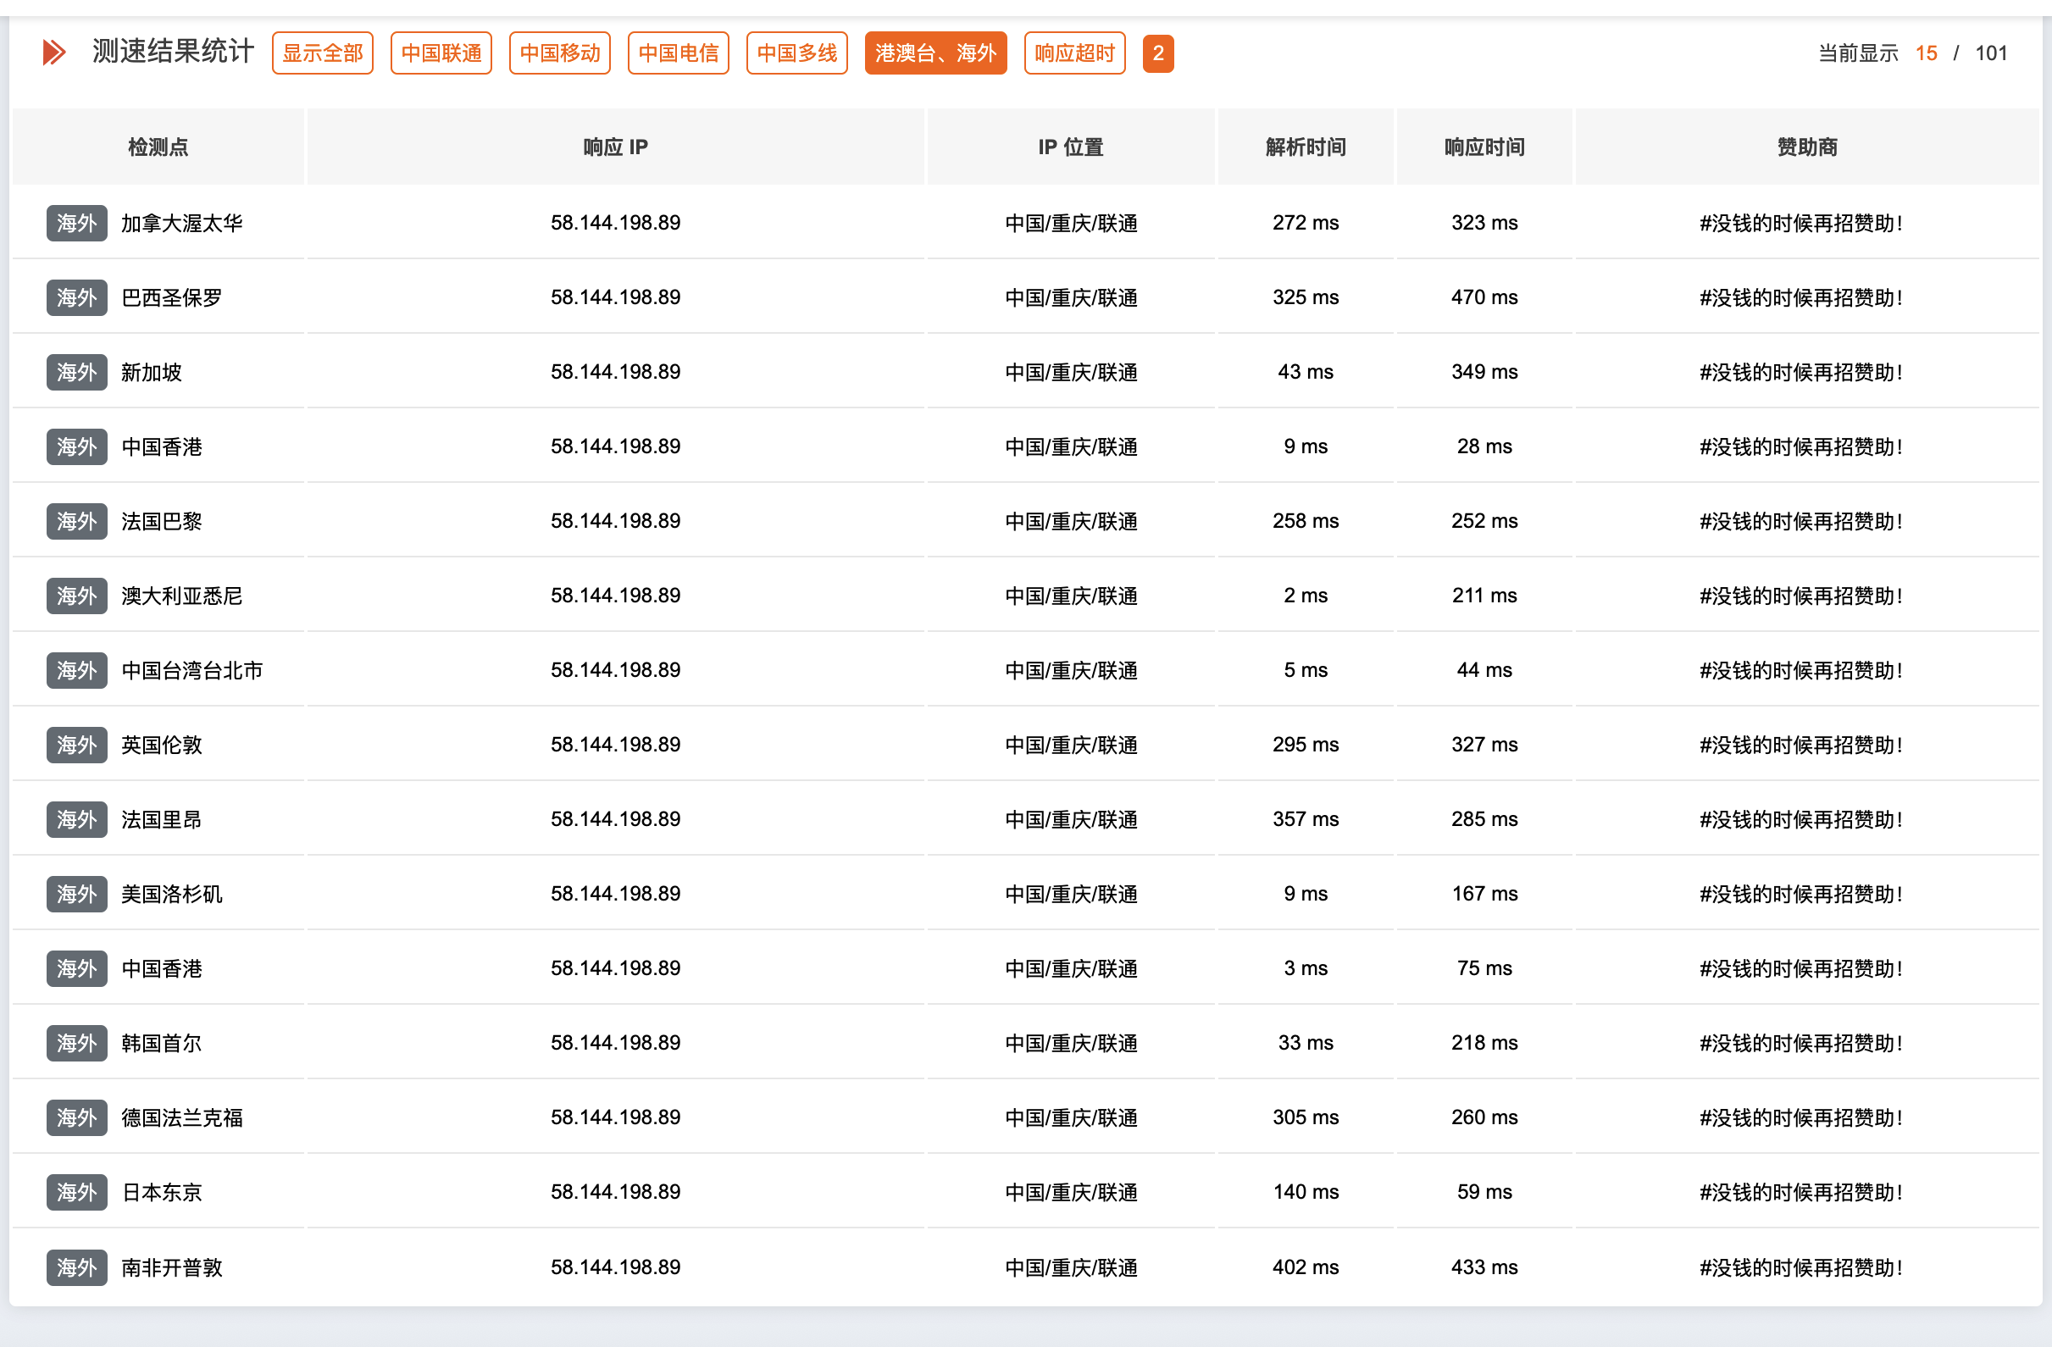2052x1347 pixels.
Task: Click the 海外 tag for 南非开普敦
Action: 77,1267
